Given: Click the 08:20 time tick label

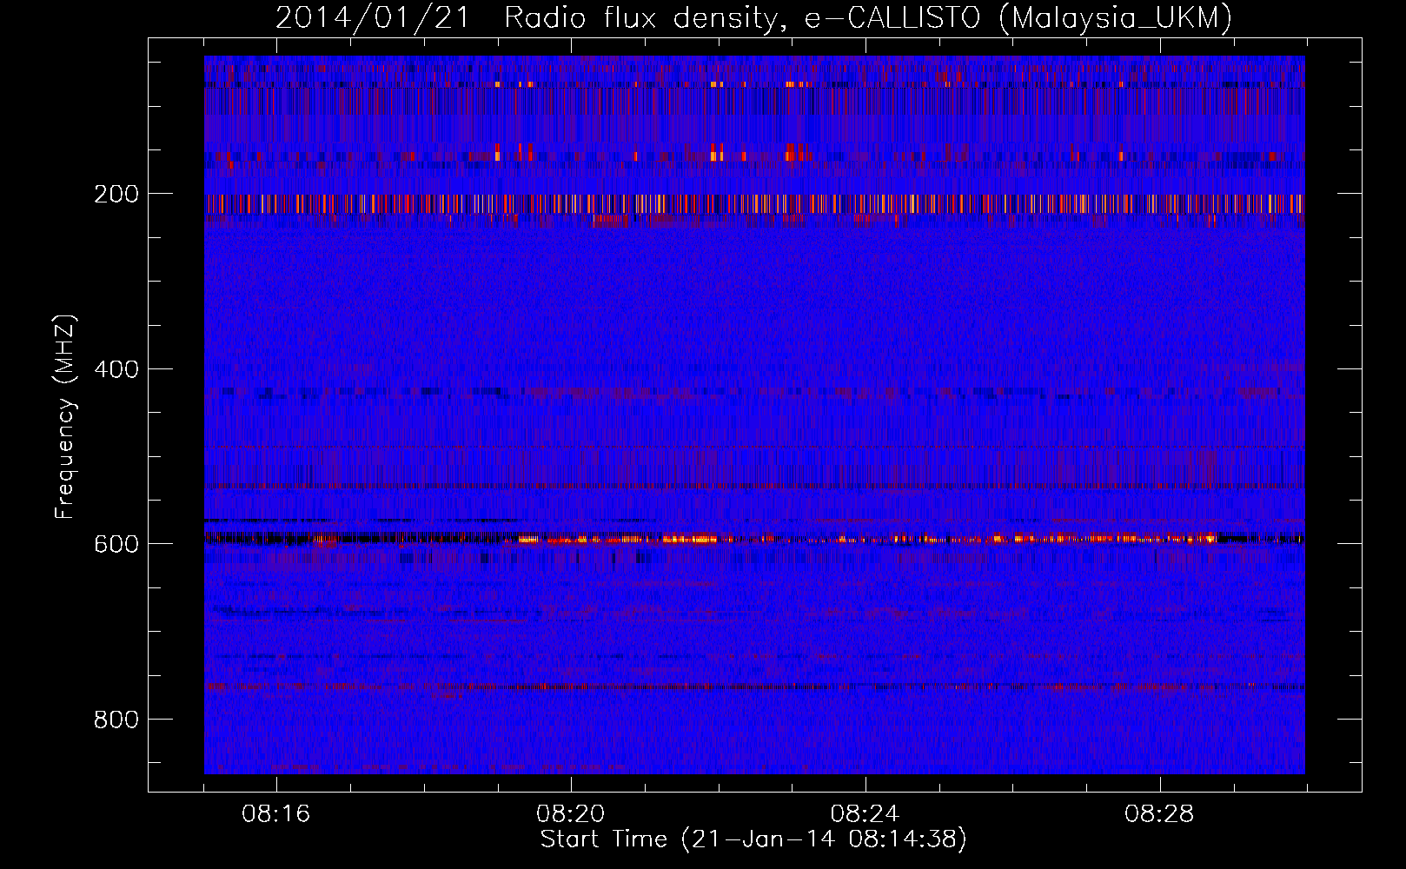Looking at the screenshot, I should click(x=571, y=814).
